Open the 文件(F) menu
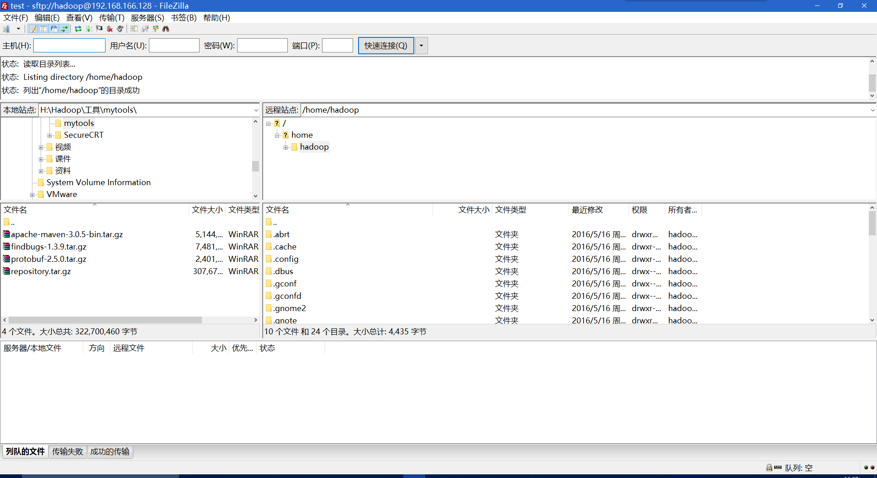Screen dimensions: 877x478 click(x=16, y=18)
